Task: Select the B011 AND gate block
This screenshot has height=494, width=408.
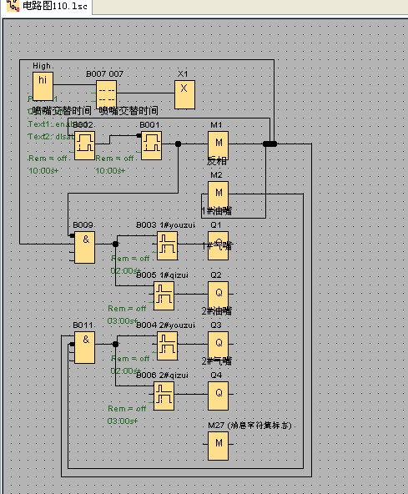Action: tap(84, 347)
